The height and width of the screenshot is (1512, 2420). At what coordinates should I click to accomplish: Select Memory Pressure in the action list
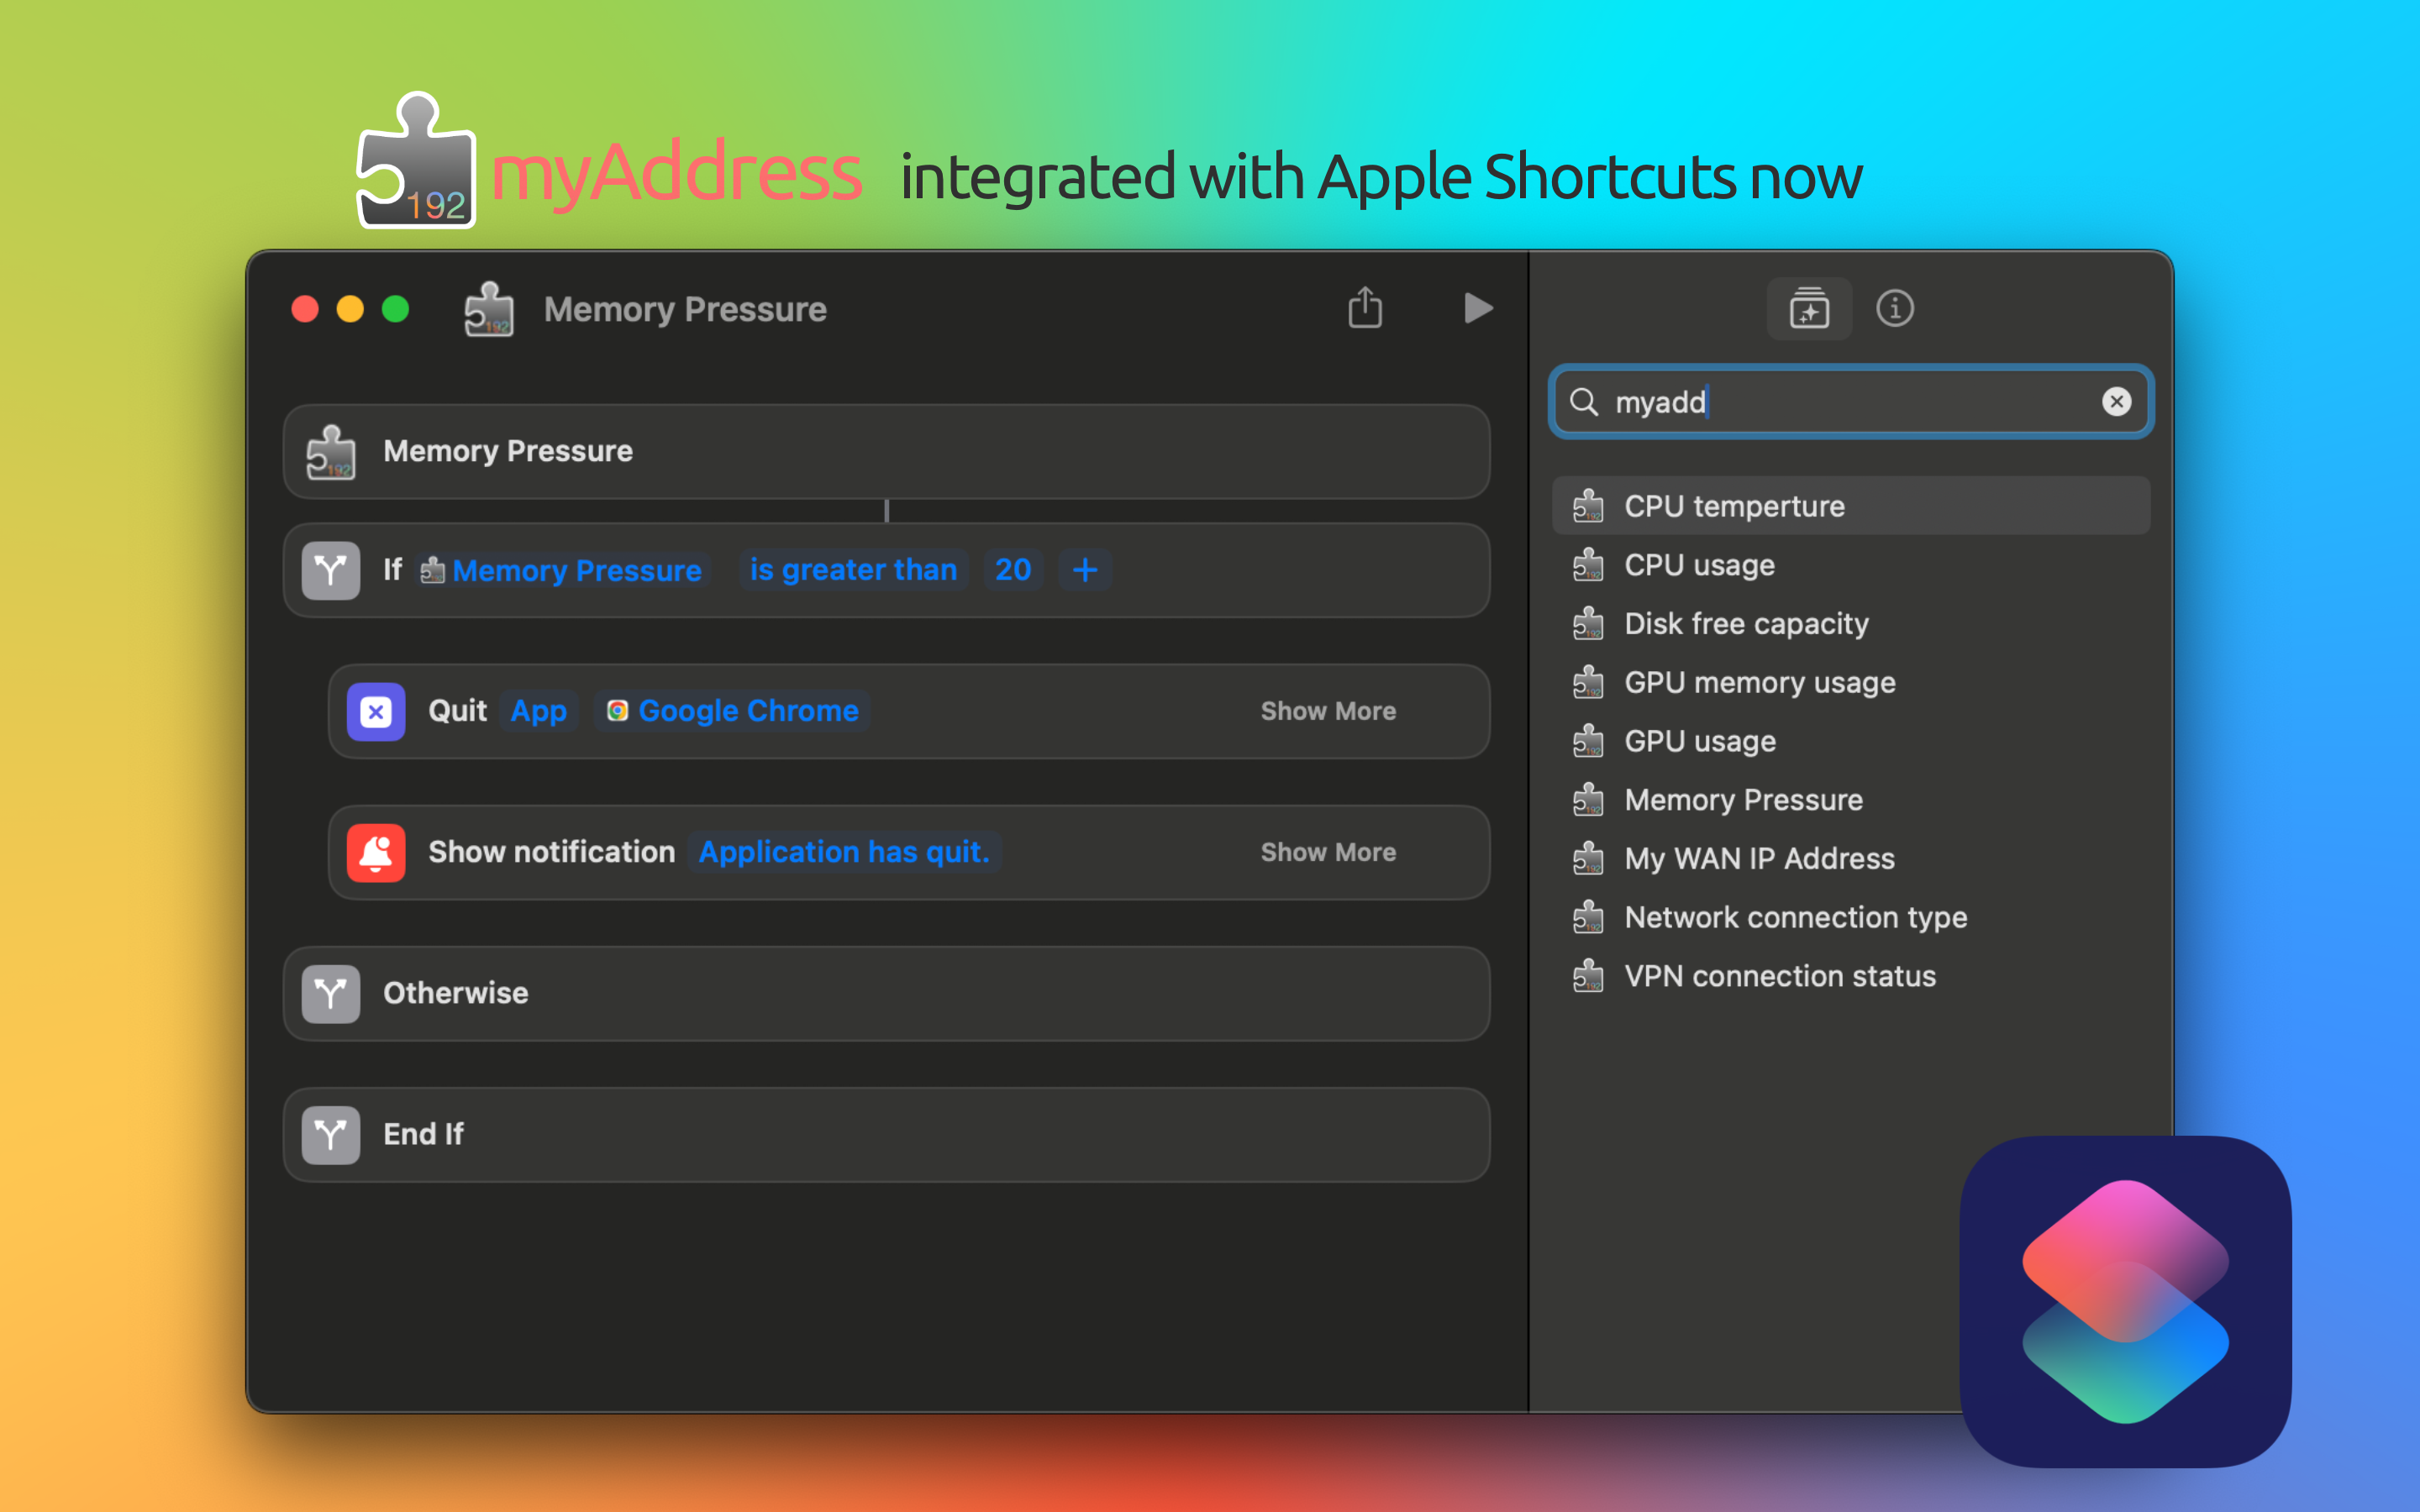point(1850,800)
